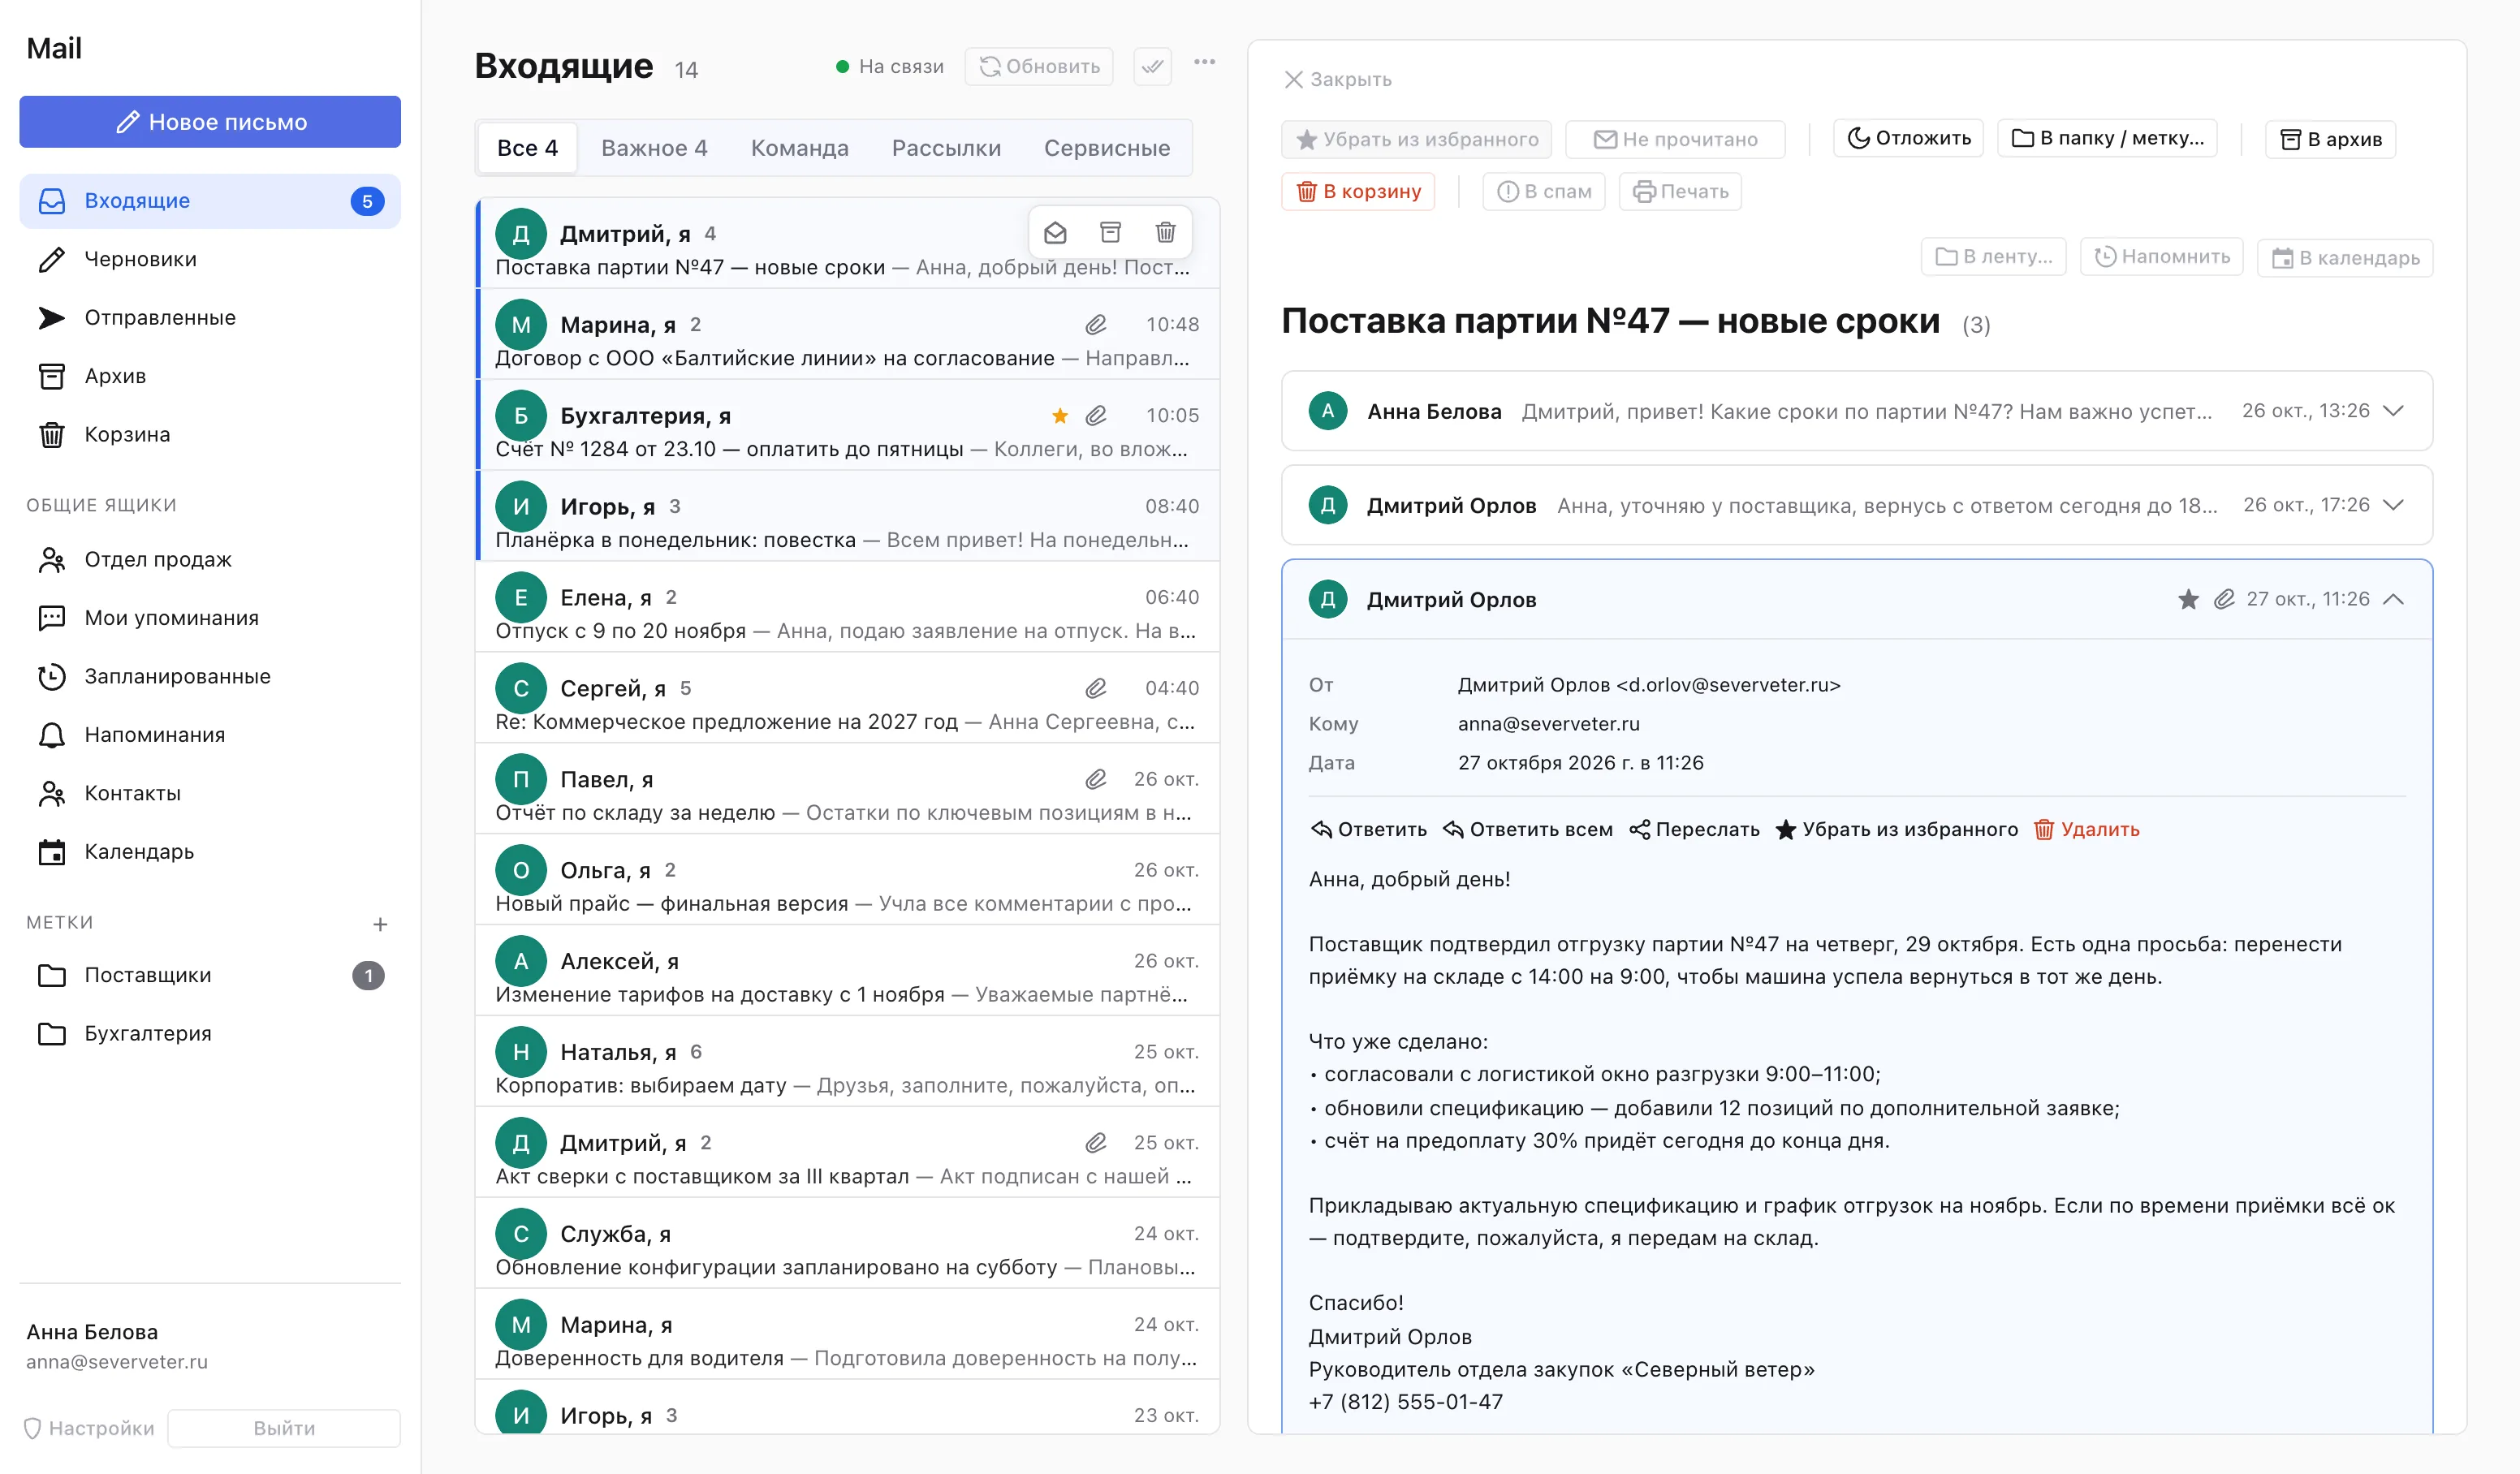Switch to the Рассылки tab

tap(946, 148)
